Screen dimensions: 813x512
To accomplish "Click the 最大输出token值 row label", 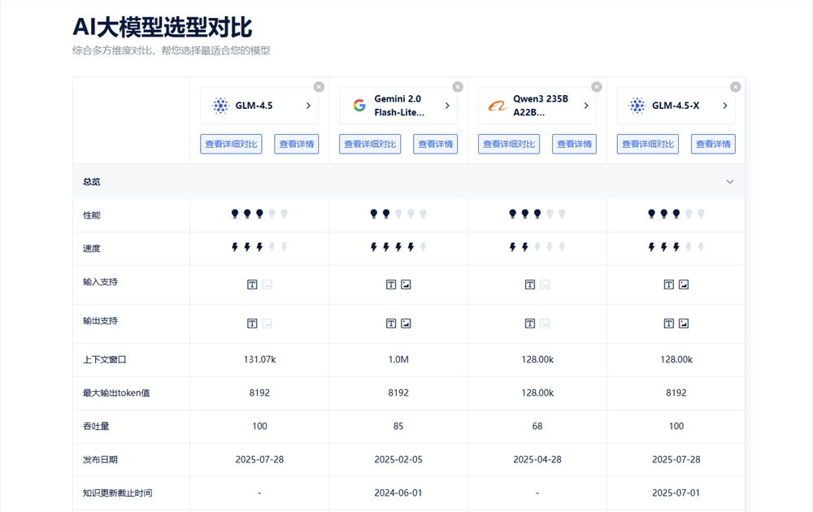I will [x=116, y=393].
